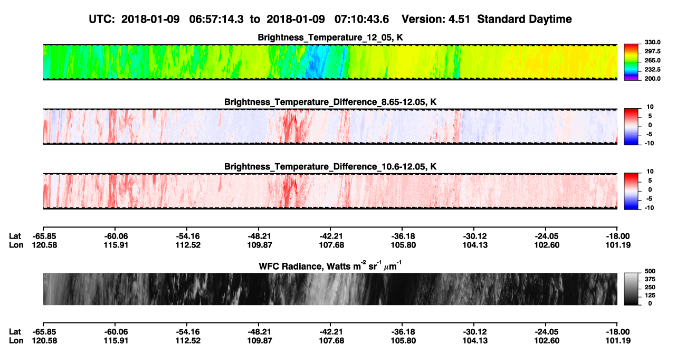Click the red-blue color bar of 10.6-12.05 panel
The image size is (686, 352).
[631, 191]
